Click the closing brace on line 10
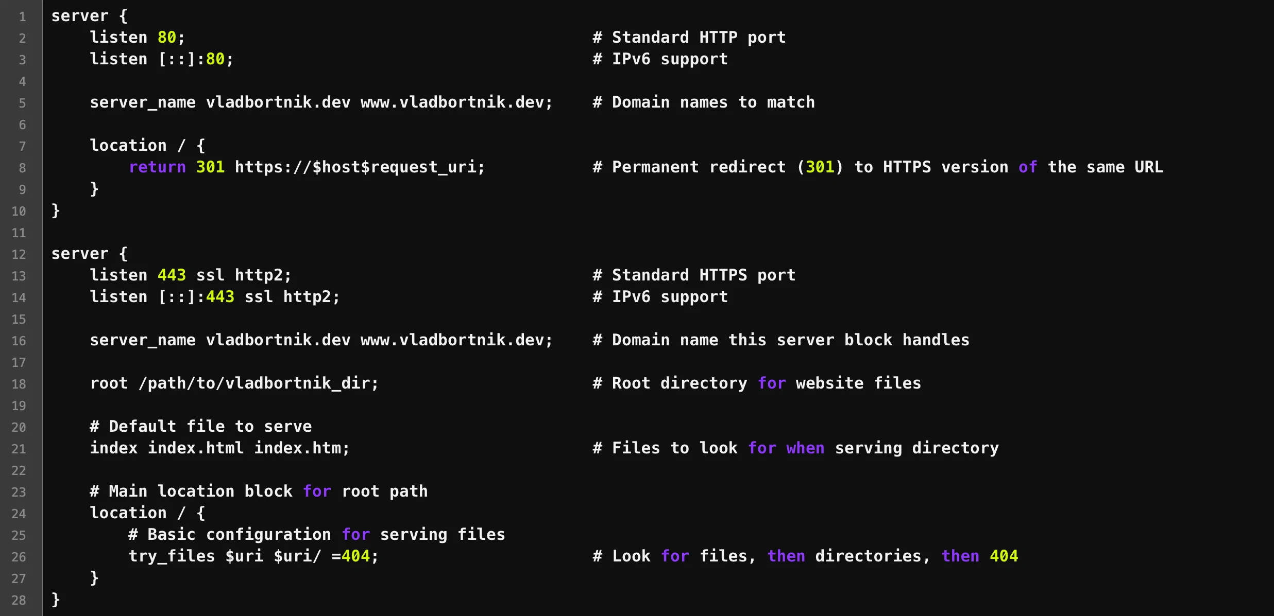The width and height of the screenshot is (1274, 616). coord(56,210)
